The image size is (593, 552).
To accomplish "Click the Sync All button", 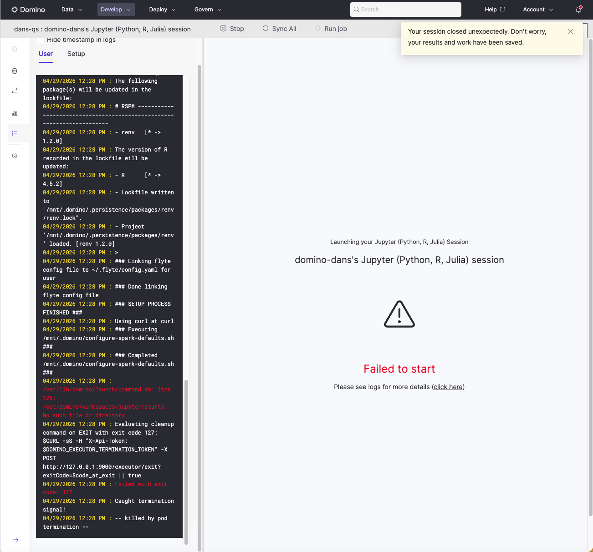I will coord(279,29).
